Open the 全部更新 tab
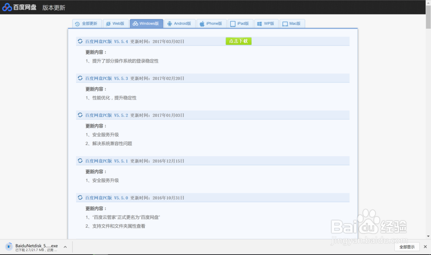The height and width of the screenshot is (255, 431). pos(87,24)
